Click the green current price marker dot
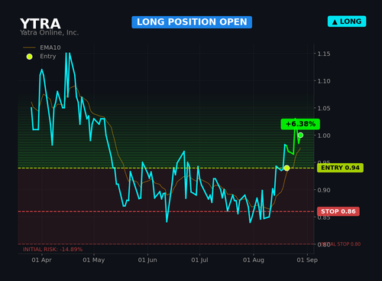382x281 pixels. [x=300, y=135]
